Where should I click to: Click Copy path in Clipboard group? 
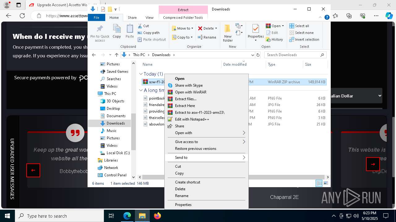pos(148,33)
